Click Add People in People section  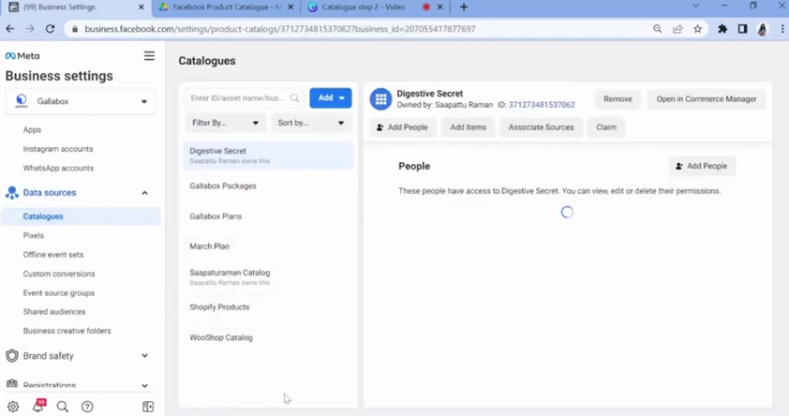coord(702,166)
